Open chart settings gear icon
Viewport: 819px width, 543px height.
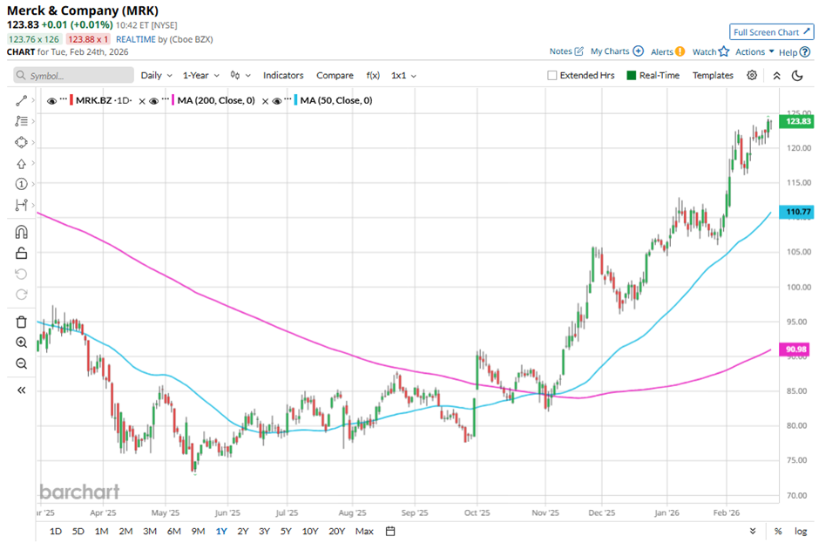click(x=752, y=76)
